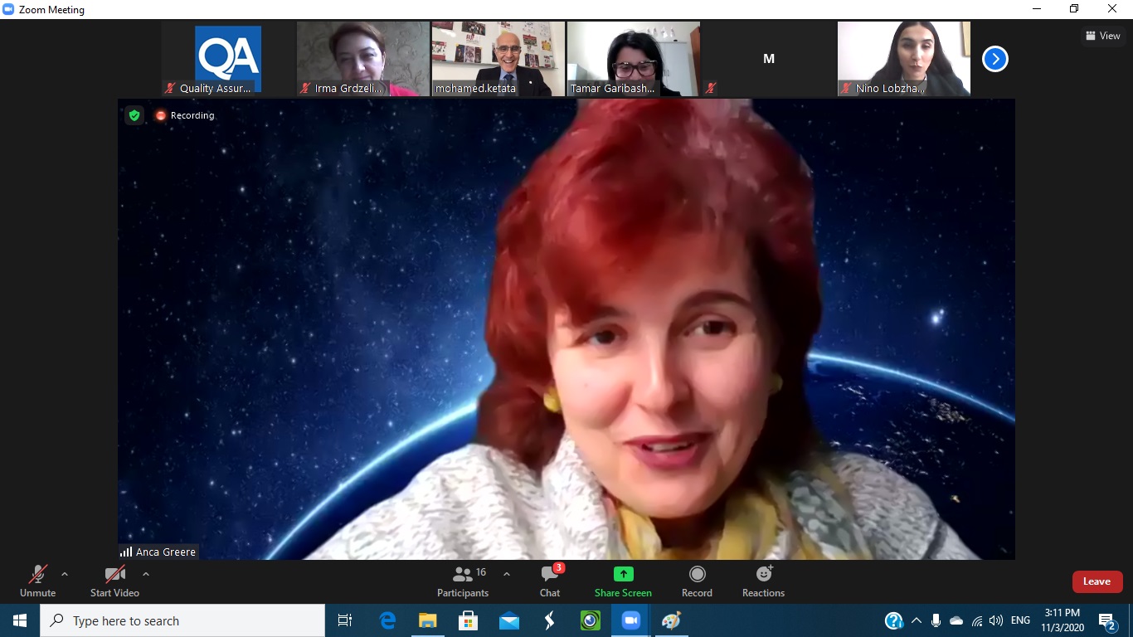Click the OneDrive cloud tray icon
This screenshot has height=637, width=1133.
[956, 620]
